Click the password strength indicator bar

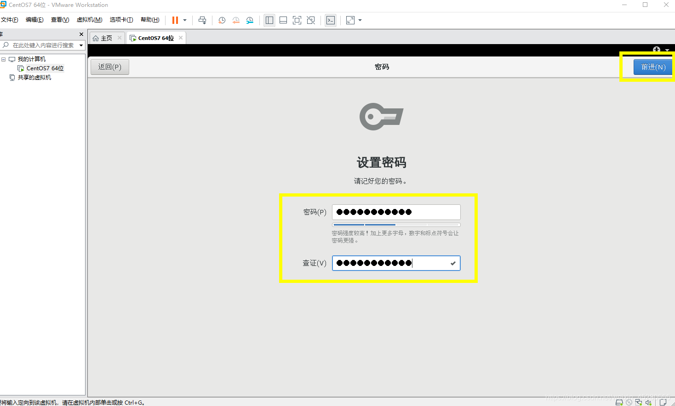click(x=396, y=225)
